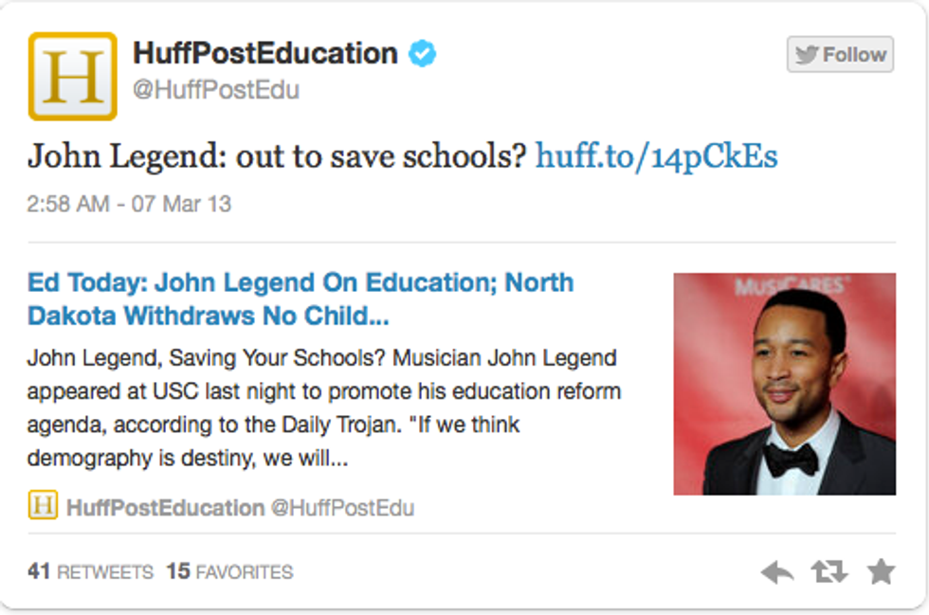
Task: Click the large HuffPost H avatar
Action: [72, 77]
